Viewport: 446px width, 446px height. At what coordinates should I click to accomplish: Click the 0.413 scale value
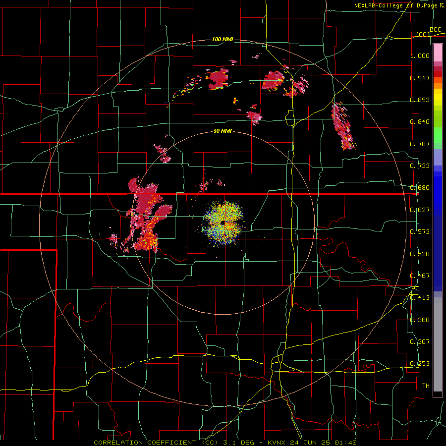(420, 298)
